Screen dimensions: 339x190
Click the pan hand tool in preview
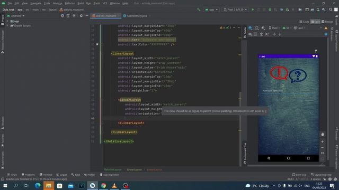323,135
